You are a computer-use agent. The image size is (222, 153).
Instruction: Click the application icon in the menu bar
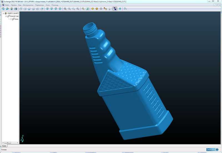(x=3, y=5)
